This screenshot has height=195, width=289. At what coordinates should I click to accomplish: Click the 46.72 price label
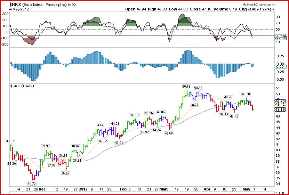click(234, 116)
